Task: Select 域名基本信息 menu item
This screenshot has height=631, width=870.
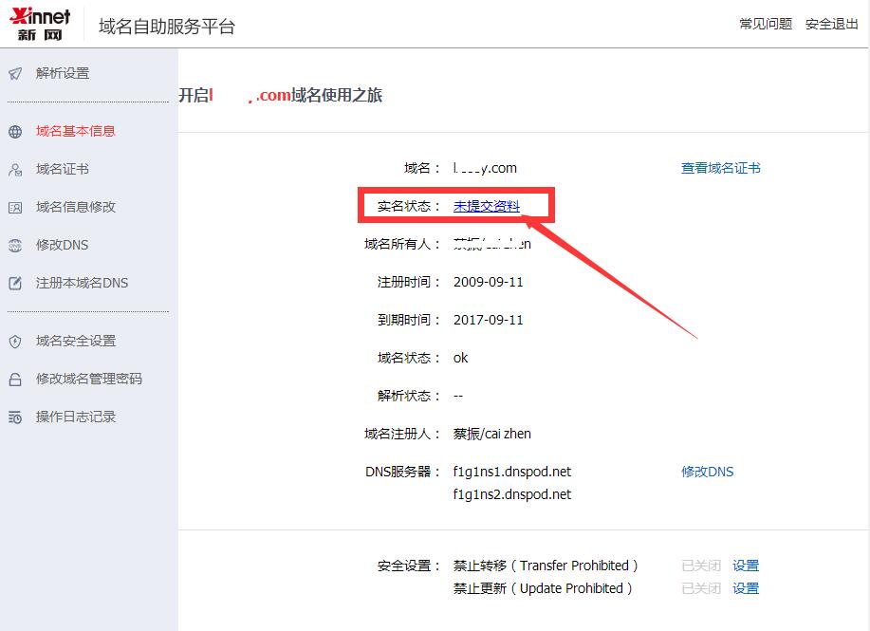Action: click(x=76, y=131)
